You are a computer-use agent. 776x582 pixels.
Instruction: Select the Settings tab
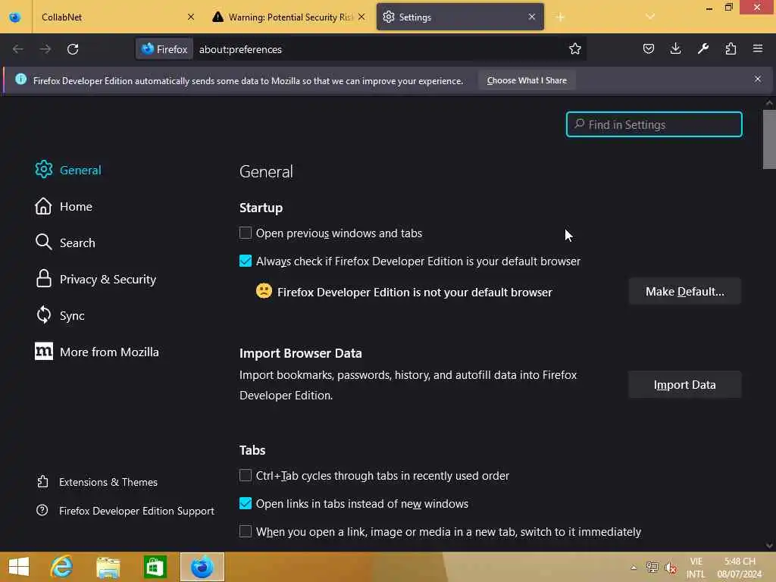[x=460, y=17]
